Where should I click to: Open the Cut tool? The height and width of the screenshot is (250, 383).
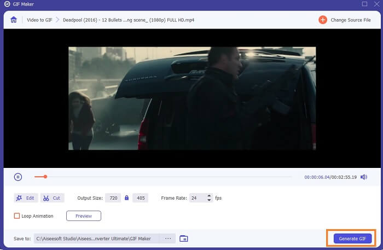point(53,197)
